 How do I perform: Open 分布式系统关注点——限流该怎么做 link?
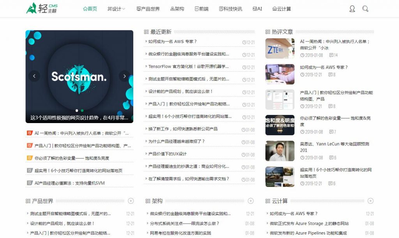click(x=184, y=224)
